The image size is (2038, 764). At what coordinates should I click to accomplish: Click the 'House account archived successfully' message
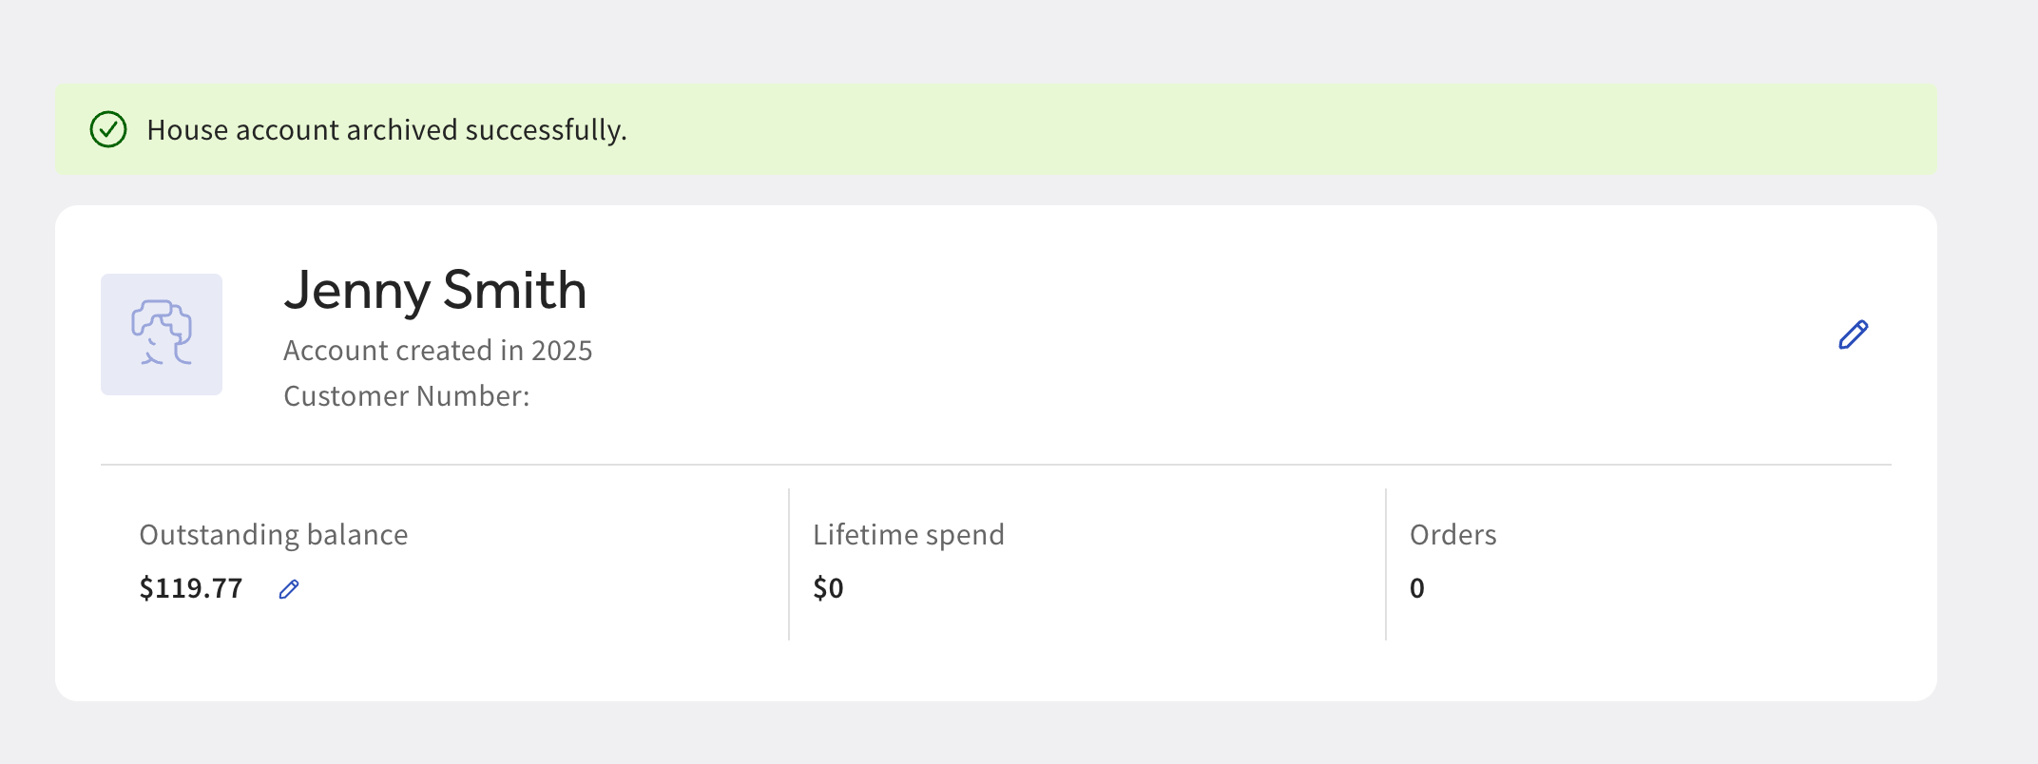pyautogui.click(x=387, y=129)
